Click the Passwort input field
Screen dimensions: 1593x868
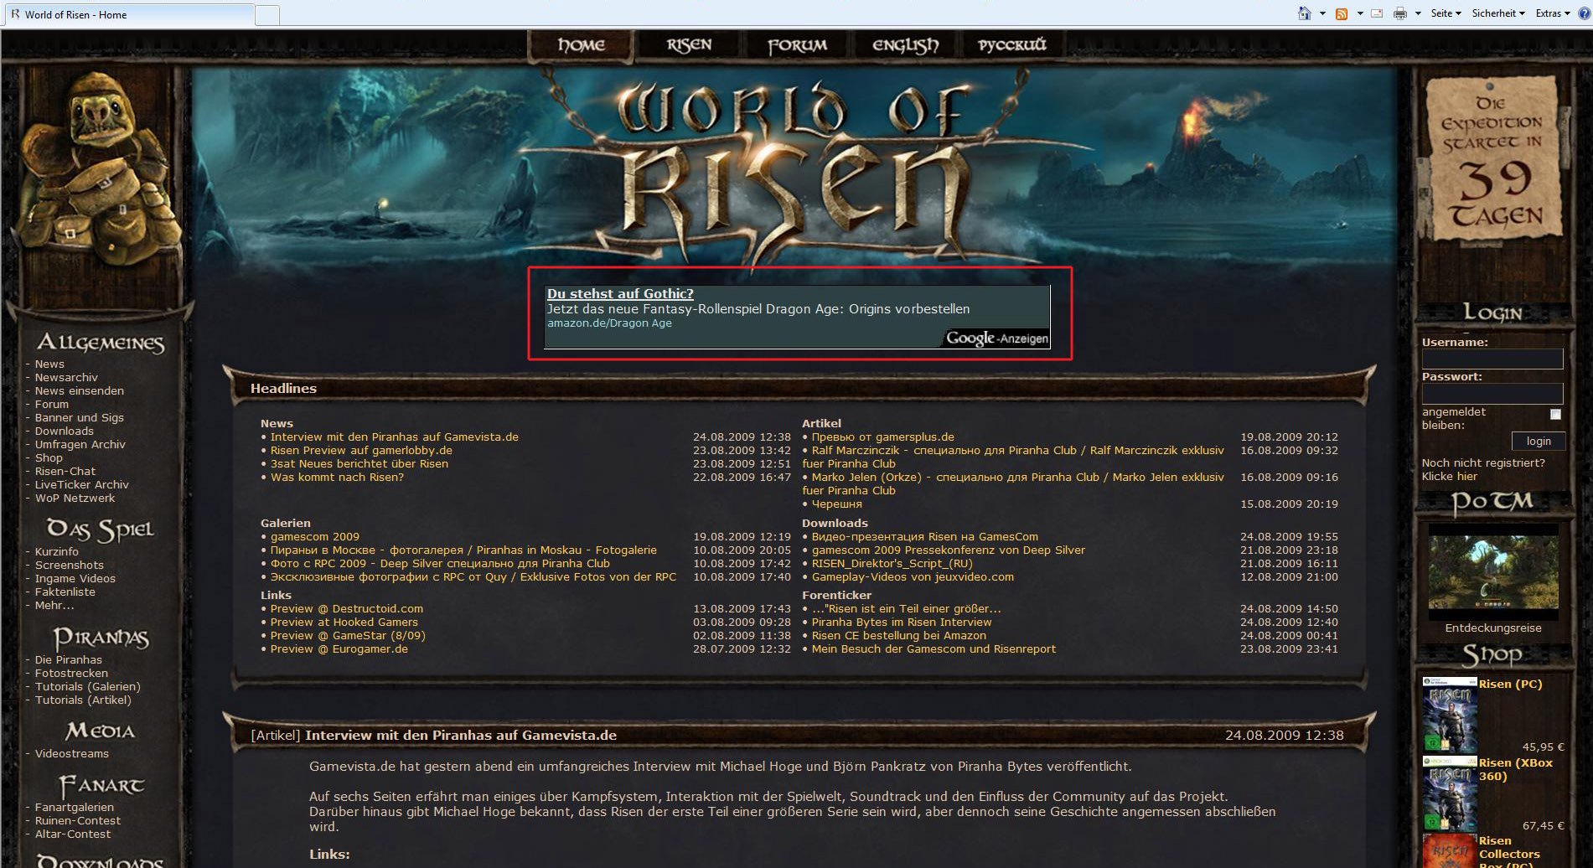(1492, 393)
